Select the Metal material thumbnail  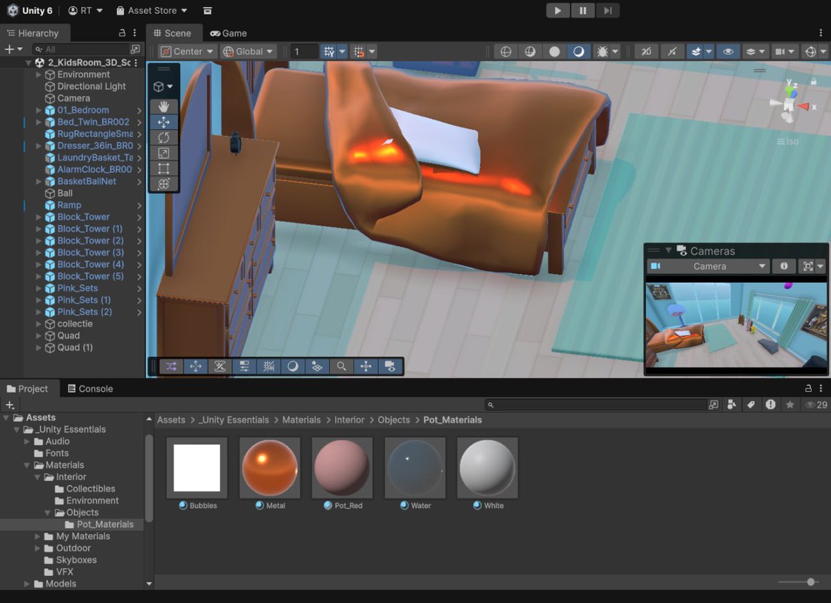(x=269, y=467)
